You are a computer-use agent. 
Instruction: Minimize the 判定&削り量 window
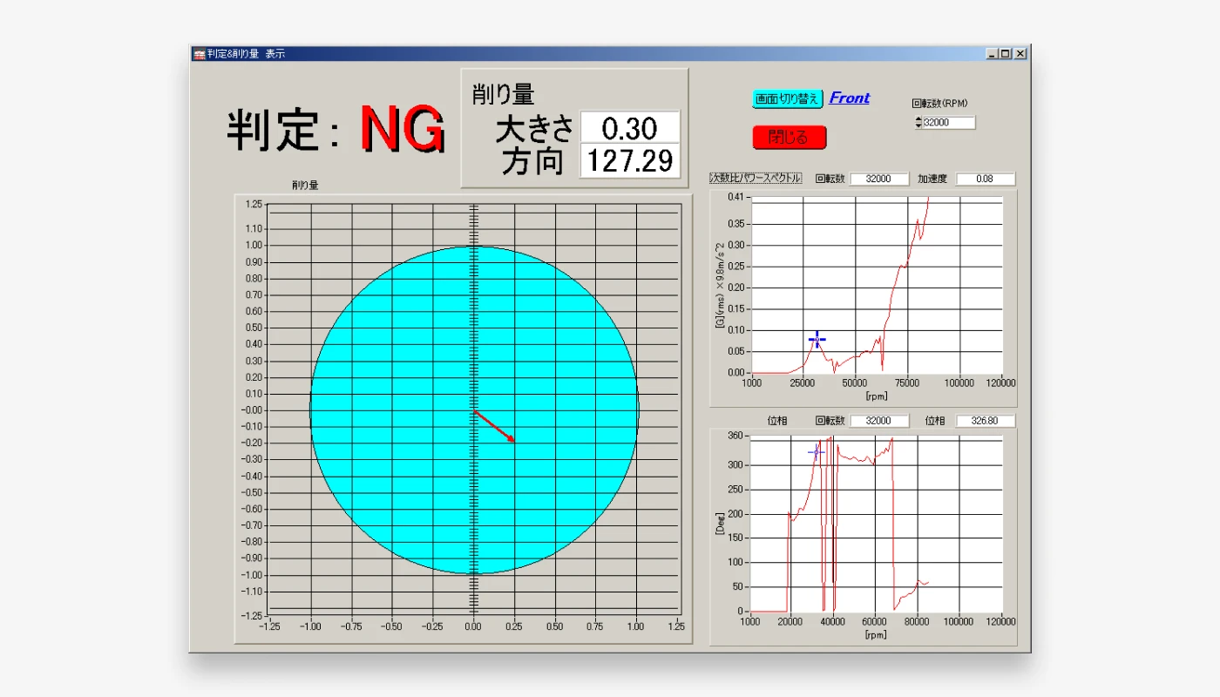(993, 54)
